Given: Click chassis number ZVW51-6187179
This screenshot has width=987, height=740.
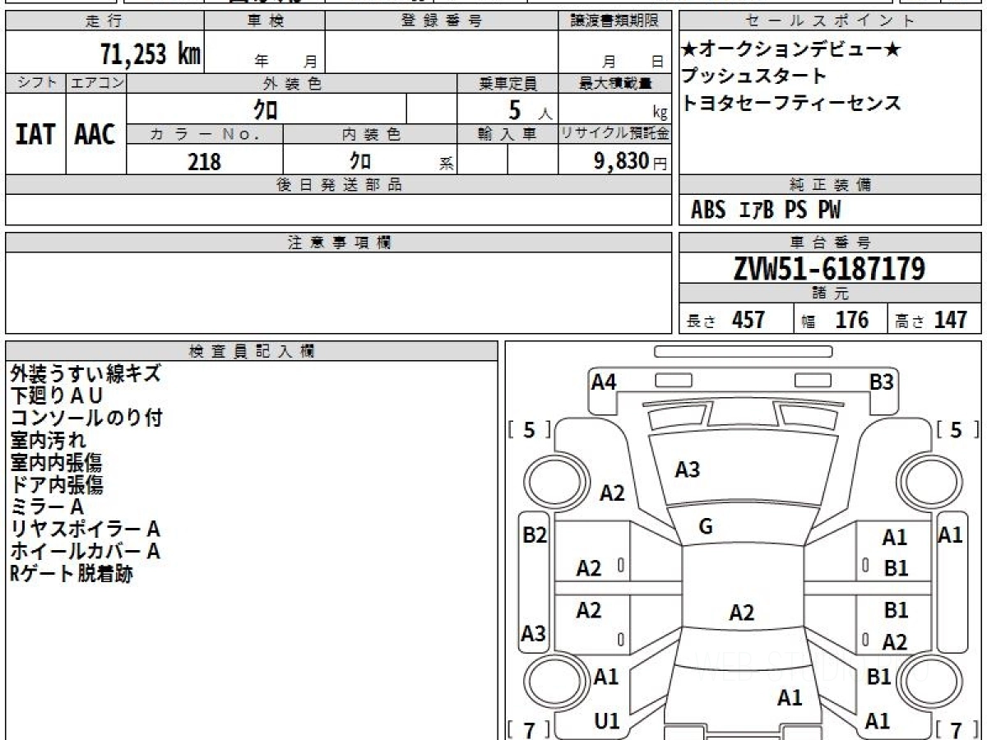Looking at the screenshot, I should coord(830,269).
